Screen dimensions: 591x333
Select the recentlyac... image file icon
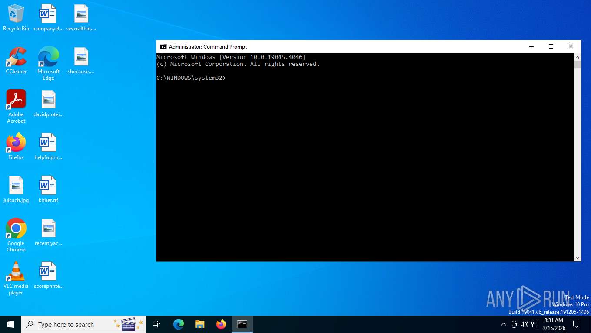coord(48,232)
